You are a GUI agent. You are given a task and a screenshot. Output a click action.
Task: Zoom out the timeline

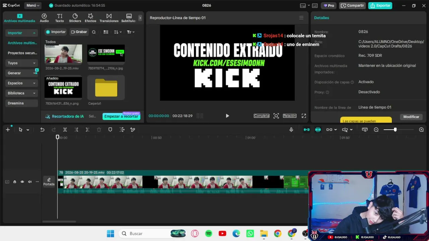[x=376, y=130]
